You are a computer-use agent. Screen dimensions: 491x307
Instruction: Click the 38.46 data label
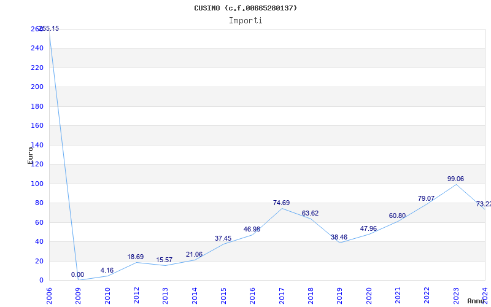339,237
